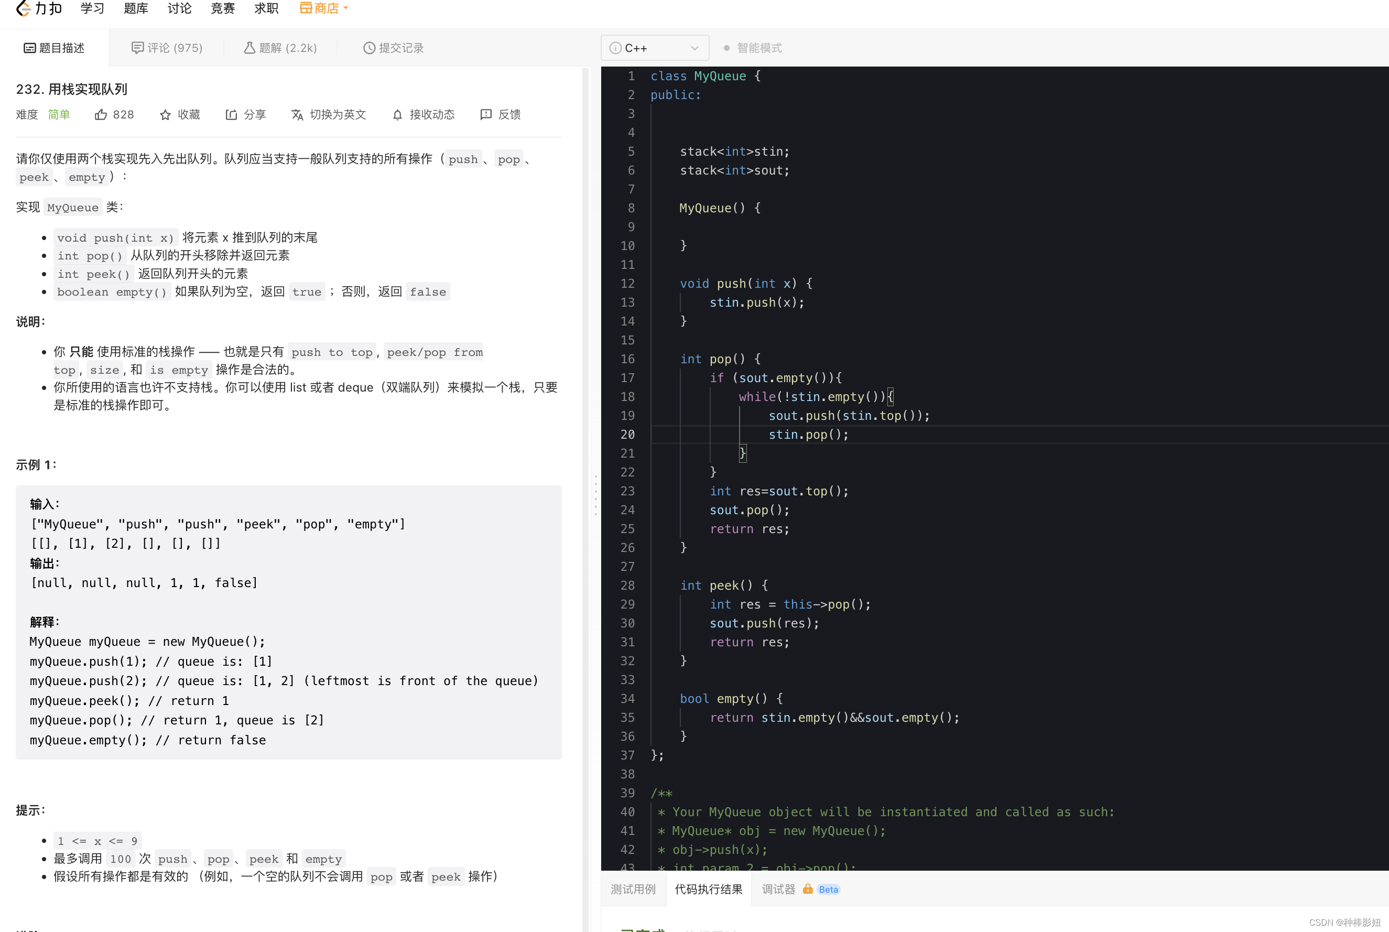Click the LeetCode 力扣 logo icon

(24, 8)
